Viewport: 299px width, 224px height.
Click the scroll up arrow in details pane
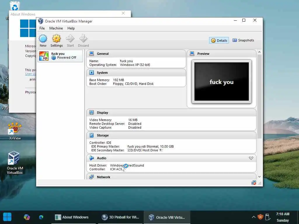pos(259,52)
